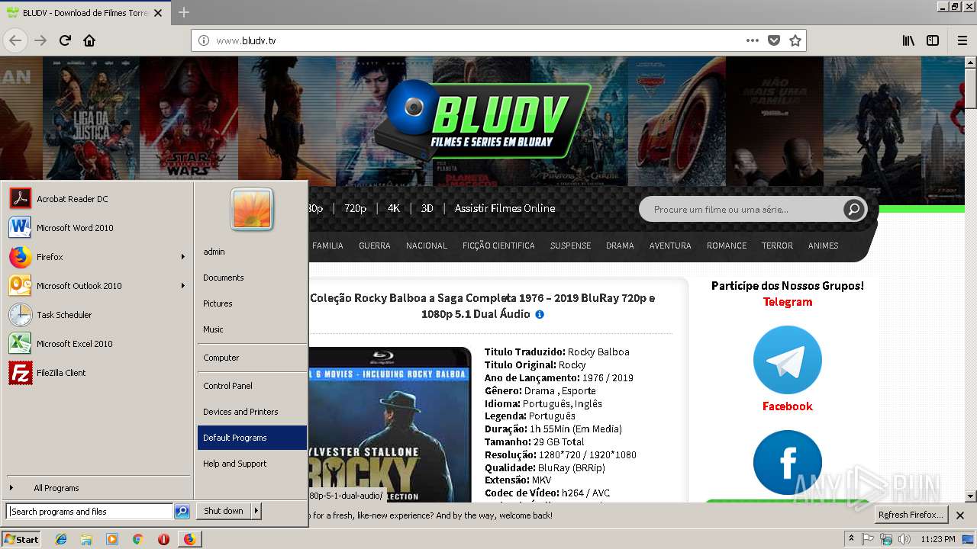Screen dimensions: 977x549
Task: Open SUSPENSE genre category
Action: click(x=570, y=246)
